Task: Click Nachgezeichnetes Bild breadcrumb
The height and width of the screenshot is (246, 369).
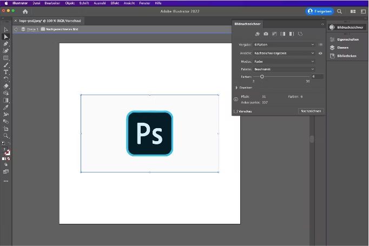Action: 62,29
